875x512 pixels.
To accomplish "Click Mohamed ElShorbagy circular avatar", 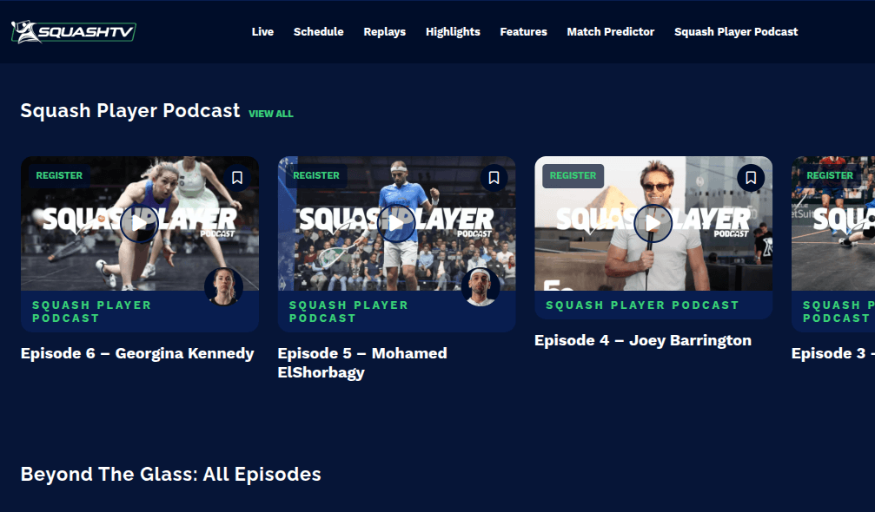I will pos(481,287).
